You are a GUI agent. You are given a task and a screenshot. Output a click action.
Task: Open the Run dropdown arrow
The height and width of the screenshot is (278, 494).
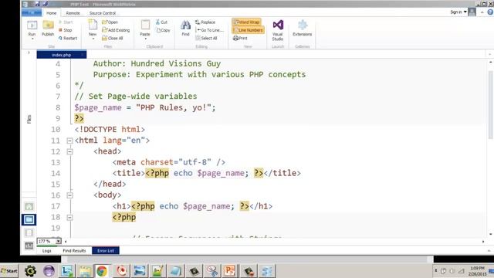point(32,39)
